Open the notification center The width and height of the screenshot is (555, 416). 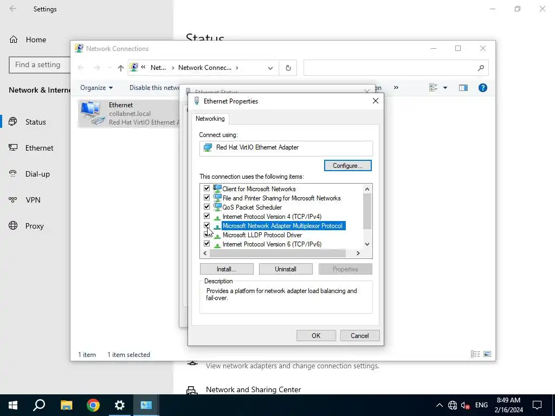point(537,405)
